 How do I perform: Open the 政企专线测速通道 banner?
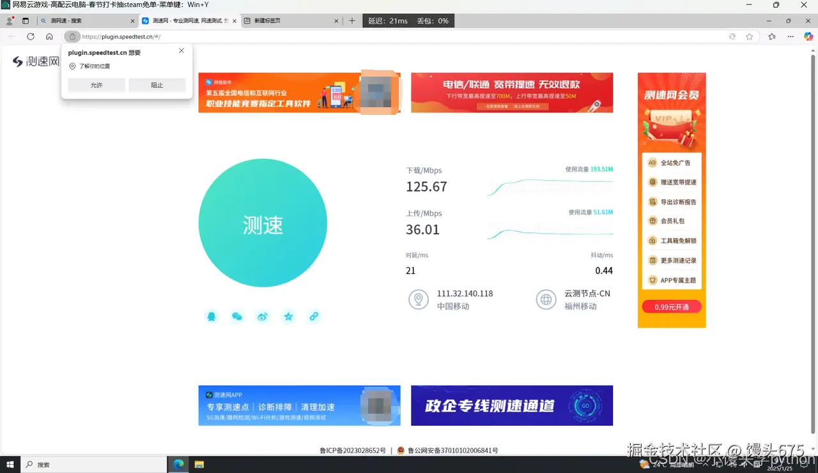pyautogui.click(x=511, y=405)
